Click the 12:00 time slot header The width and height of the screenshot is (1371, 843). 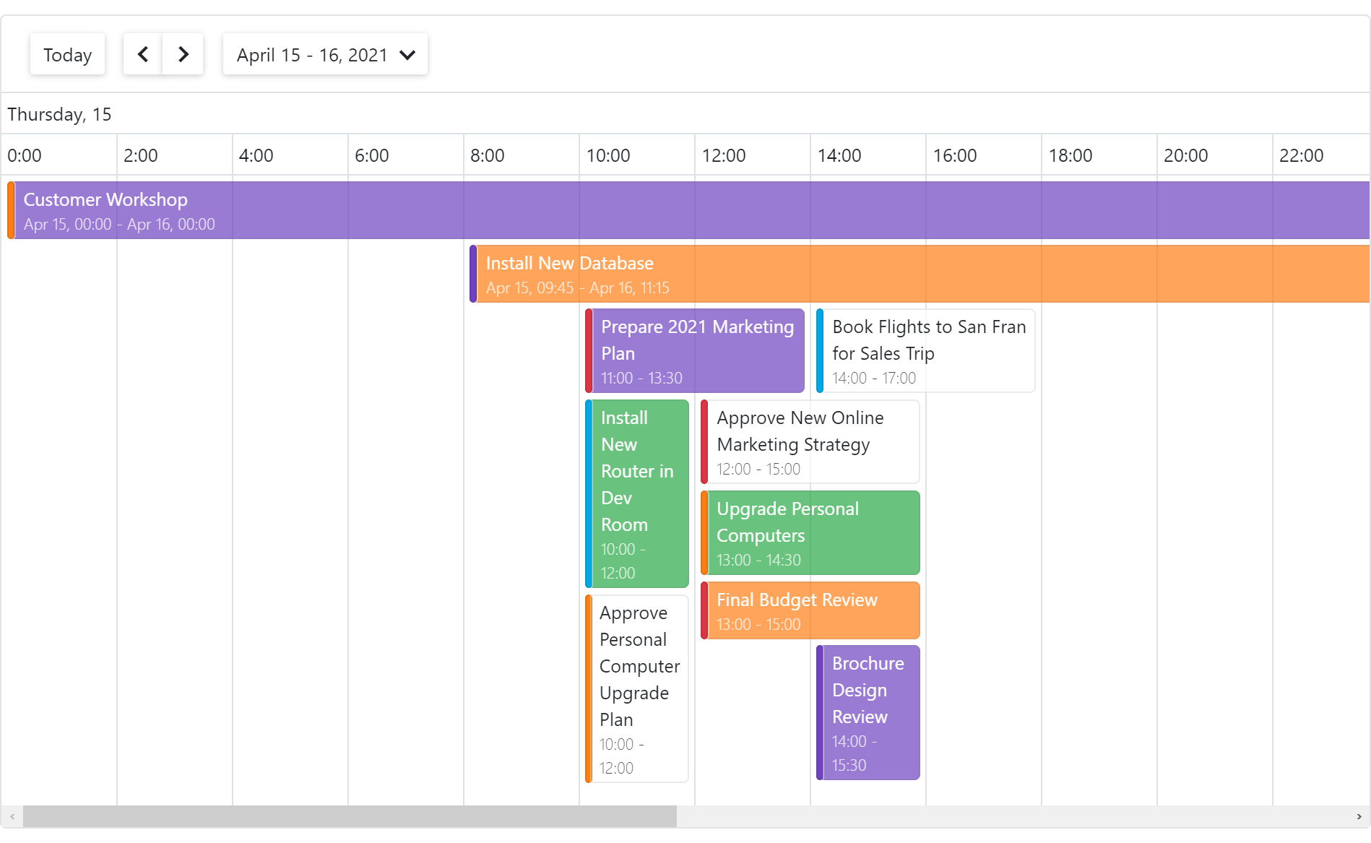725,155
